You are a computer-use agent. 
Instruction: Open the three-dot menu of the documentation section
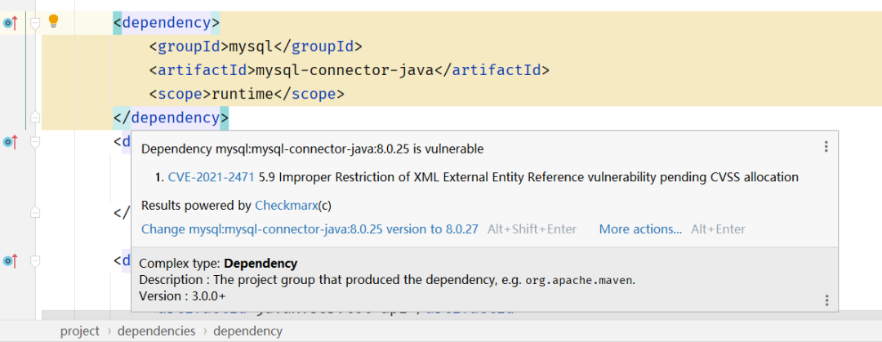click(826, 300)
